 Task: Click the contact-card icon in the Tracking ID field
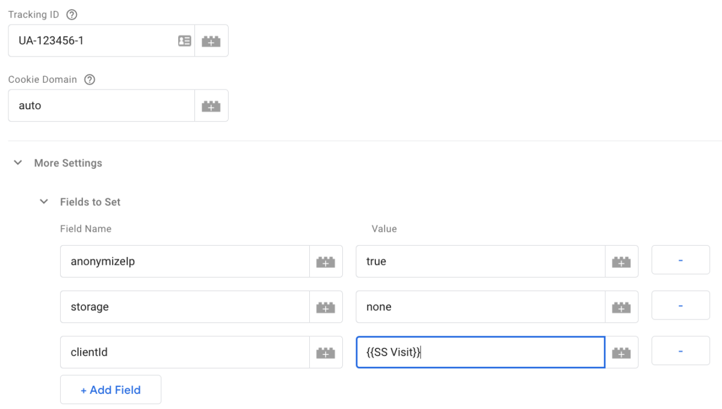click(185, 41)
